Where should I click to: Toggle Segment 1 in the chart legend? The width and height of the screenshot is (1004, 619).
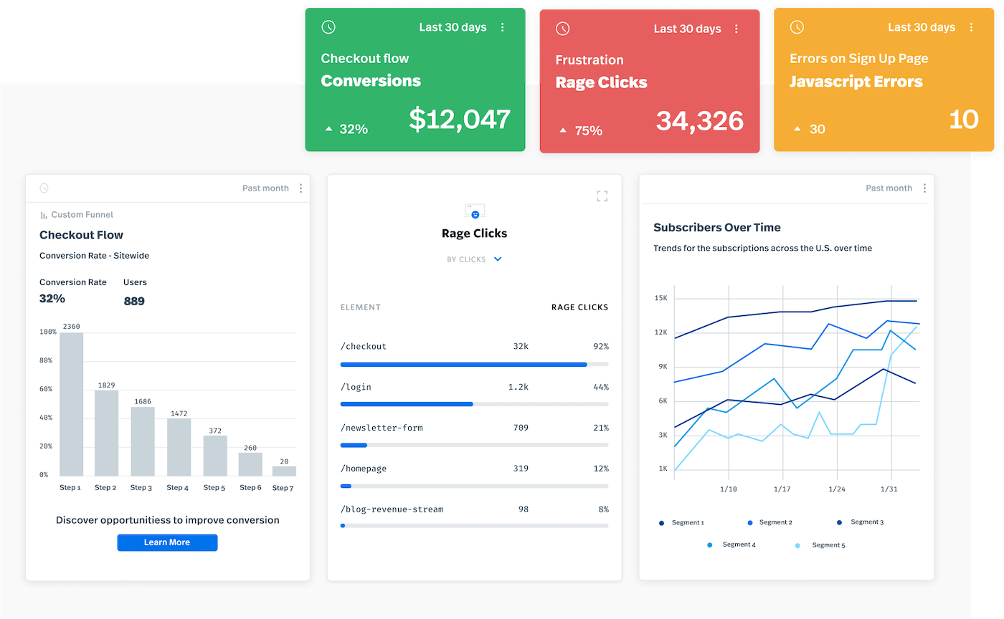pos(681,522)
